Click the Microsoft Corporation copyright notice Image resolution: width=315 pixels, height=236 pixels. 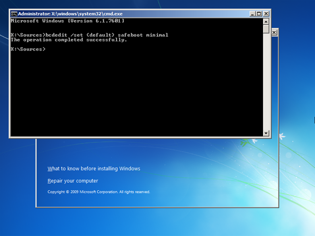click(99, 192)
